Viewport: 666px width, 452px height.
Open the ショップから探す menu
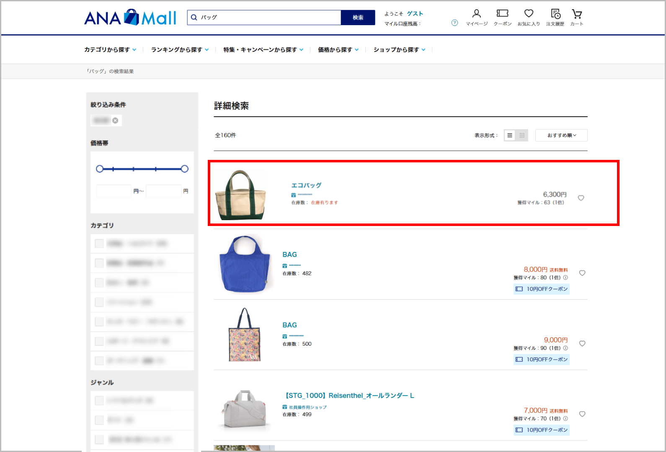[399, 50]
